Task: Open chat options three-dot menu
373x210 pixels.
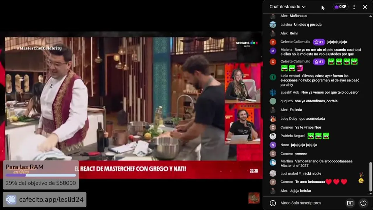Action: pos(354,7)
